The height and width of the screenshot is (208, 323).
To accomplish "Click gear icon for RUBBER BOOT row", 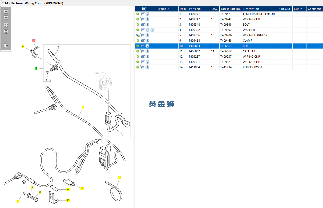I will click(138, 67).
